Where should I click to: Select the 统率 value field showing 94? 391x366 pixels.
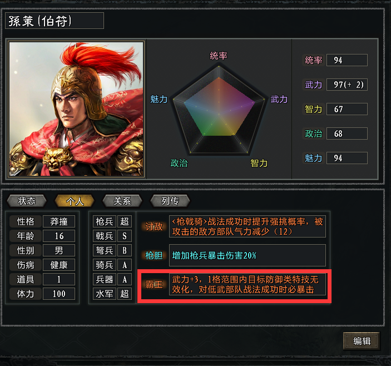pyautogui.click(x=347, y=60)
